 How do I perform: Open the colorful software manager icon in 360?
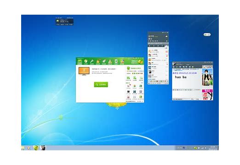pos(122,61)
